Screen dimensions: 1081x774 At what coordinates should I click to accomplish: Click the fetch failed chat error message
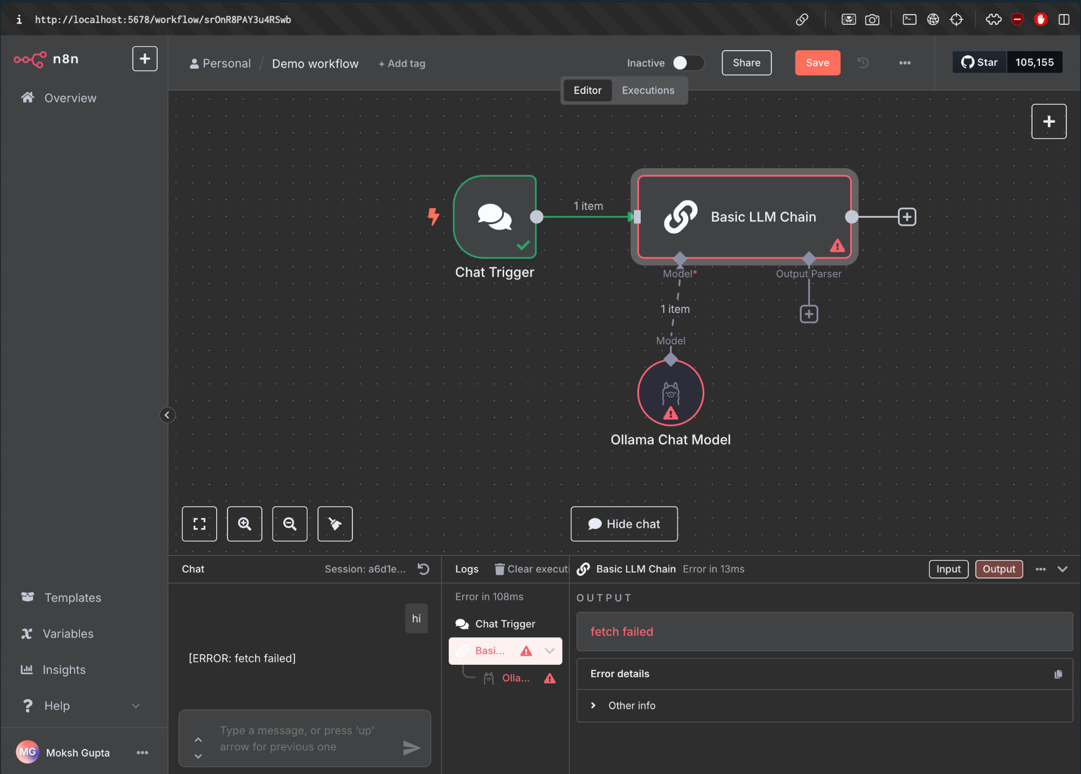pyautogui.click(x=242, y=658)
